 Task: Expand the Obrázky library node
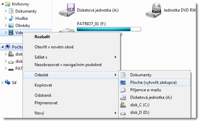[6, 26]
